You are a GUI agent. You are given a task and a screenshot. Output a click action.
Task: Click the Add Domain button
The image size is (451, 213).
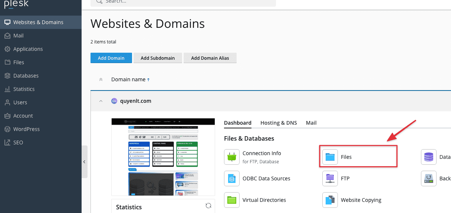(111, 58)
